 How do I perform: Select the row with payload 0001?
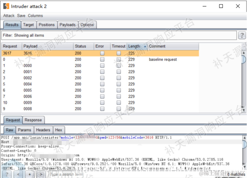click(x=100, y=72)
